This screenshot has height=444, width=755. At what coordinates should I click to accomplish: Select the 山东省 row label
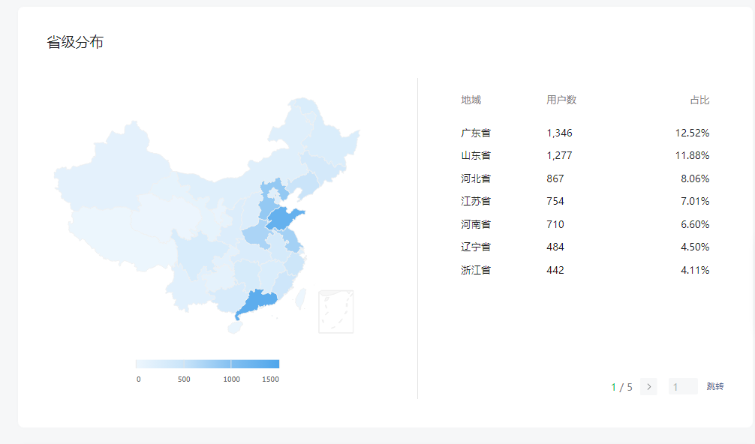pos(476,155)
